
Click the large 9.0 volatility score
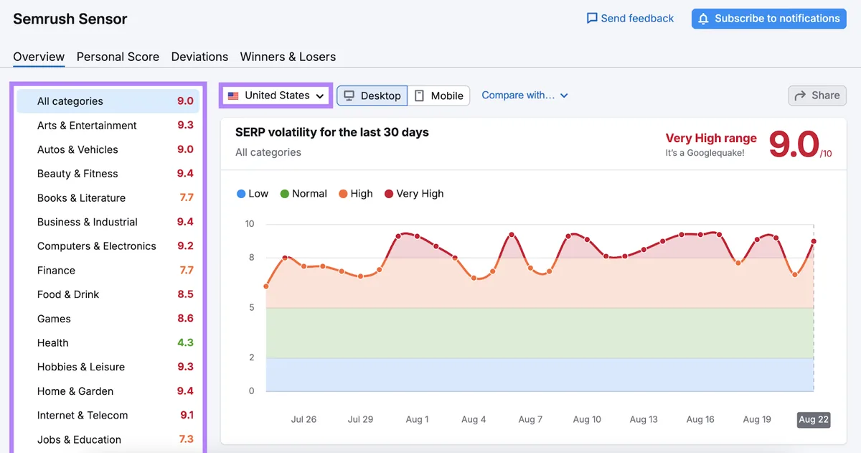click(x=794, y=144)
